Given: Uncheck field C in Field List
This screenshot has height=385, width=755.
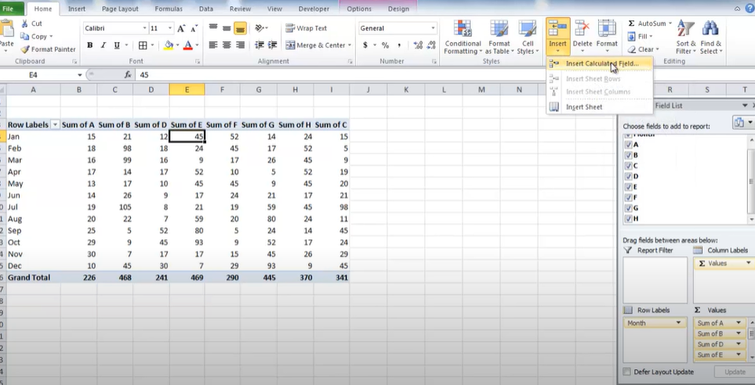Looking at the screenshot, I should point(628,165).
